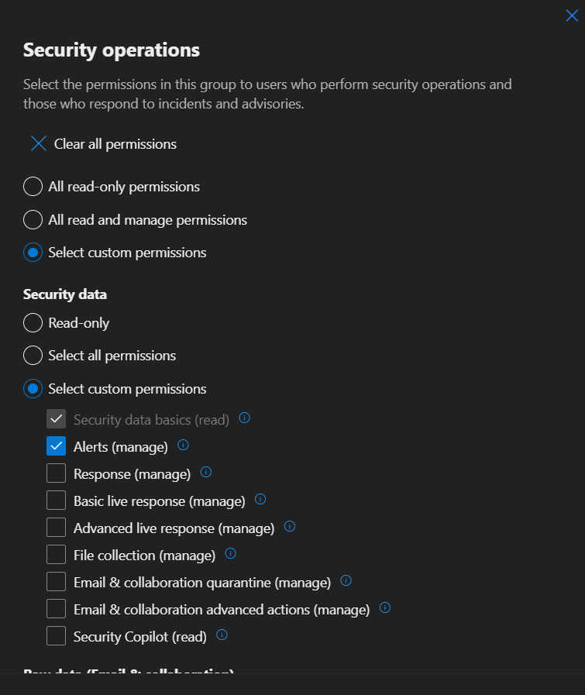Screen dimensions: 585x695
Task: Tick the Advanced live response checkbox
Action: [56, 528]
